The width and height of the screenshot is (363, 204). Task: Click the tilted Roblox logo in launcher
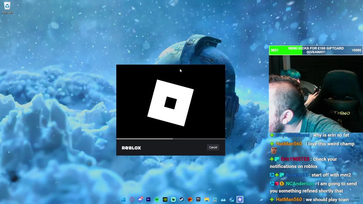[170, 103]
